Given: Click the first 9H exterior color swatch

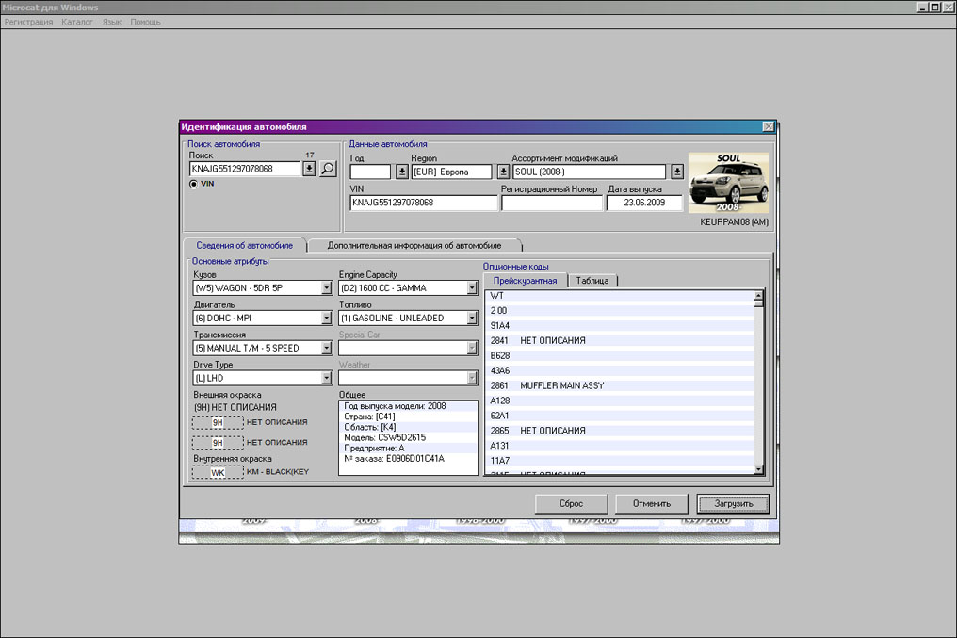Looking at the screenshot, I should (x=218, y=423).
